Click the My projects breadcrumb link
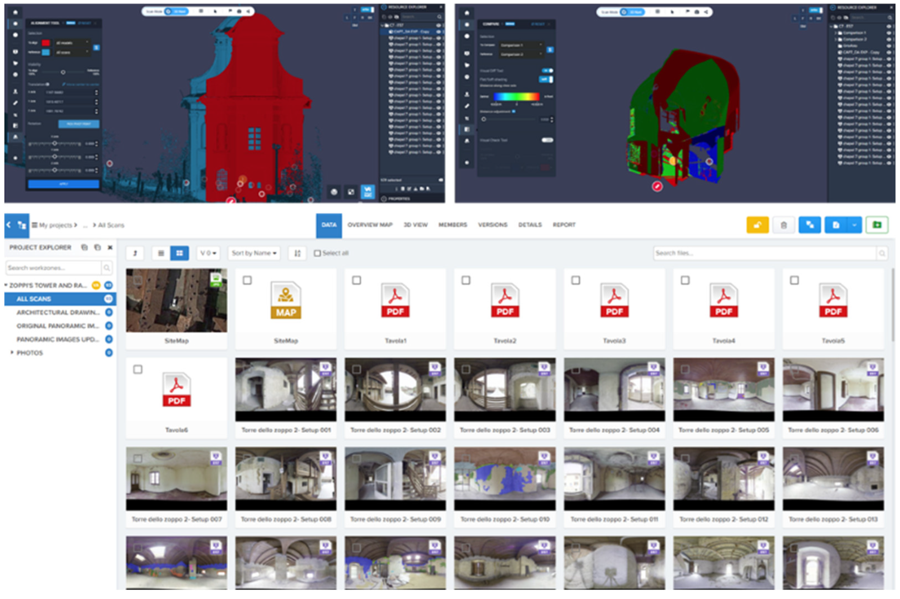Image resolution: width=900 pixels, height=599 pixels. (55, 225)
